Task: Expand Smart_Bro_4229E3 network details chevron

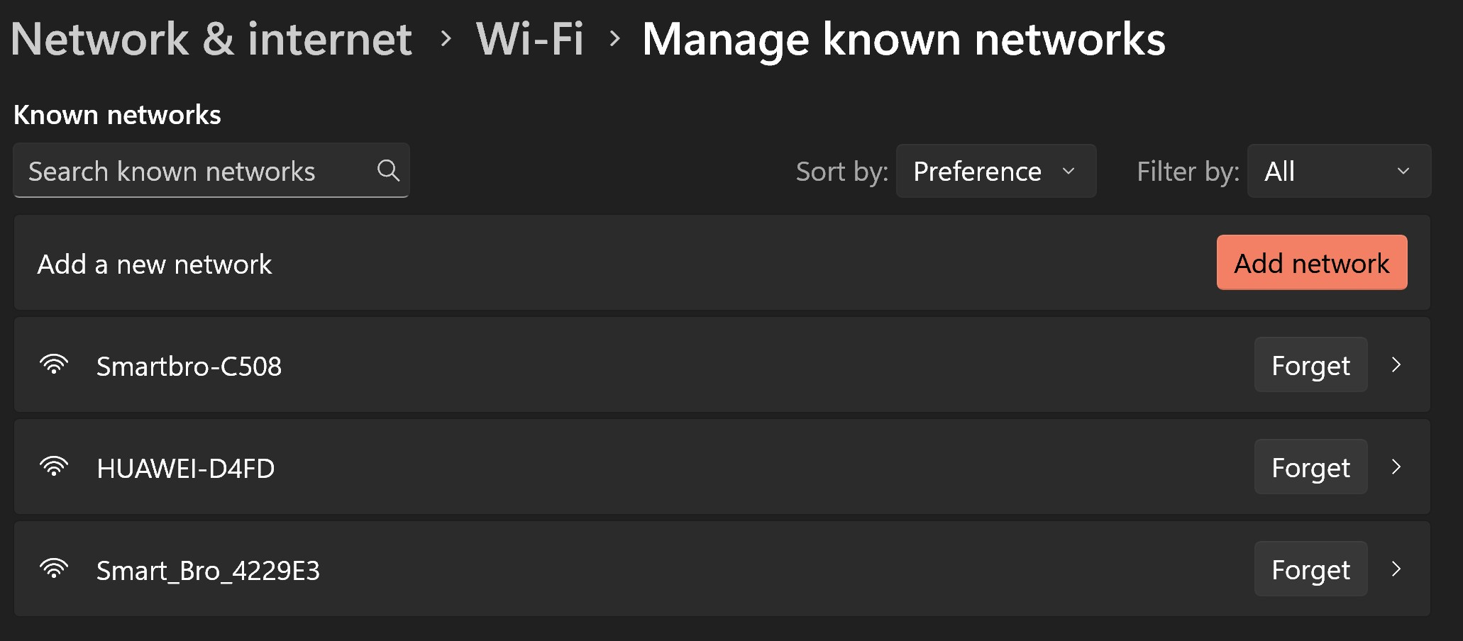Action: click(1396, 569)
